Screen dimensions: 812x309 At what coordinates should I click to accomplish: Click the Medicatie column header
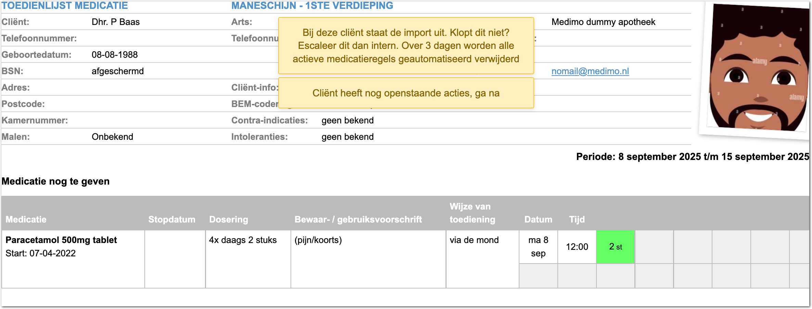(x=26, y=219)
